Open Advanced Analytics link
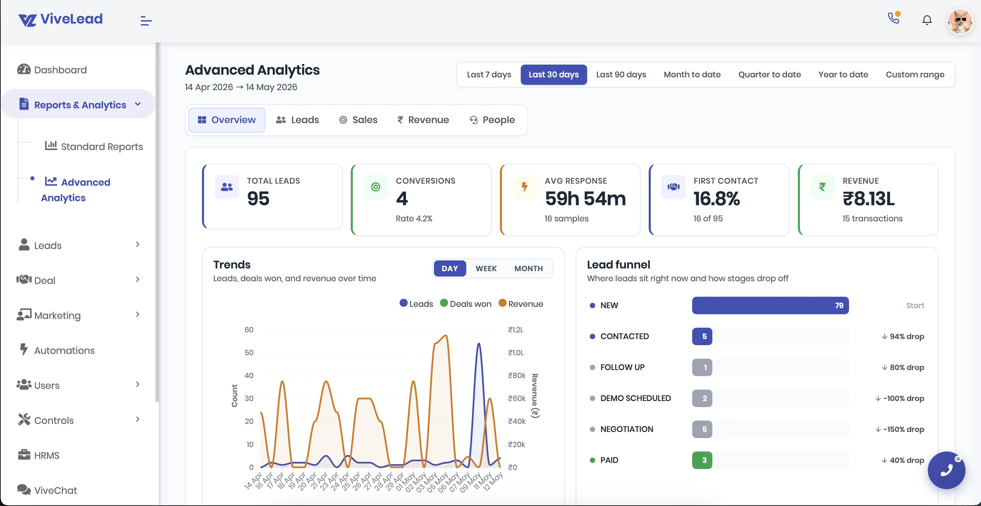 pos(76,189)
